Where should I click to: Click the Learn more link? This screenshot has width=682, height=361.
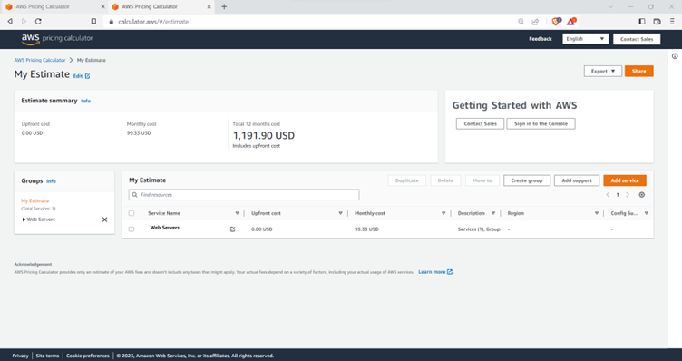click(432, 272)
